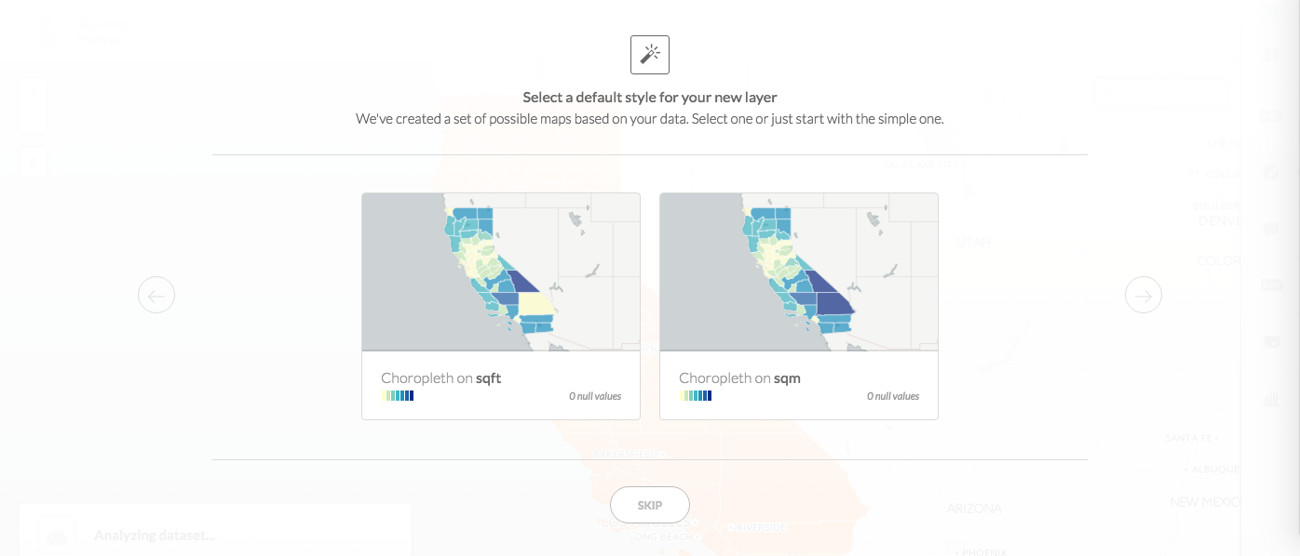Screen dimensions: 1300x556
Task: Click the faded search field behind the dialog
Action: pos(1159,94)
